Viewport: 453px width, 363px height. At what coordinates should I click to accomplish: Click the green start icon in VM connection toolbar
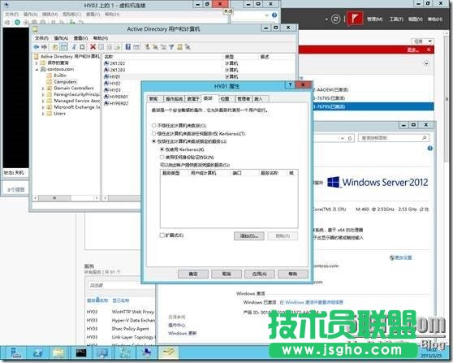(17, 22)
